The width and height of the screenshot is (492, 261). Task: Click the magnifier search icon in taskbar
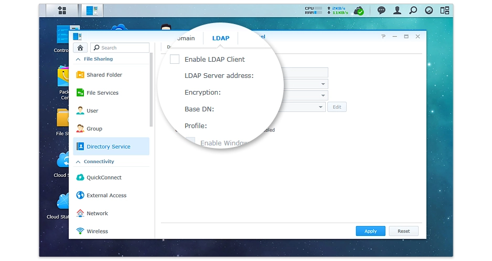pyautogui.click(x=413, y=10)
